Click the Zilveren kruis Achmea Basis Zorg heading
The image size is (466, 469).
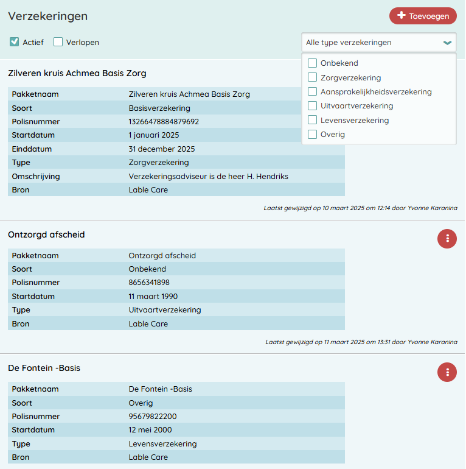[77, 73]
